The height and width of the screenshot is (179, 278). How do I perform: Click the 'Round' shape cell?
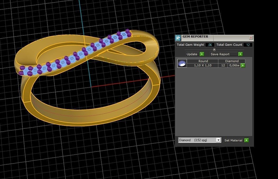[x=202, y=61]
